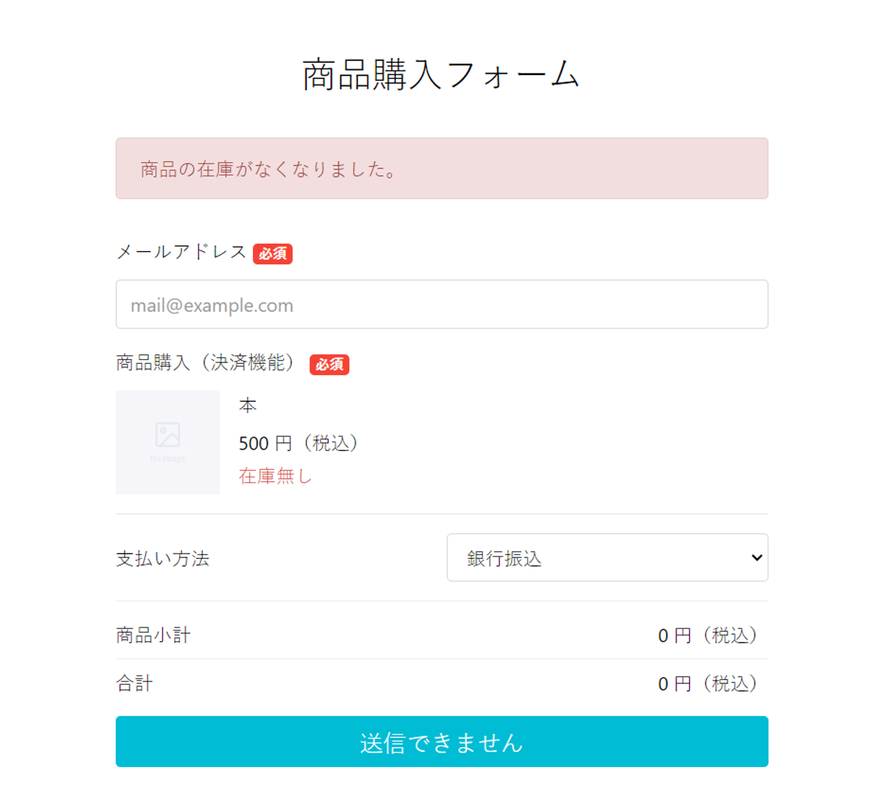Click the 500 円（税込）price text

click(301, 443)
